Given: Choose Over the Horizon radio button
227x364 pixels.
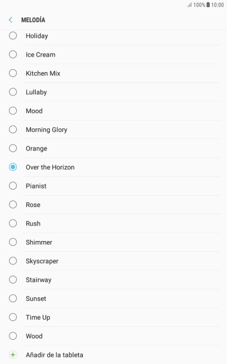Looking at the screenshot, I should [13, 167].
